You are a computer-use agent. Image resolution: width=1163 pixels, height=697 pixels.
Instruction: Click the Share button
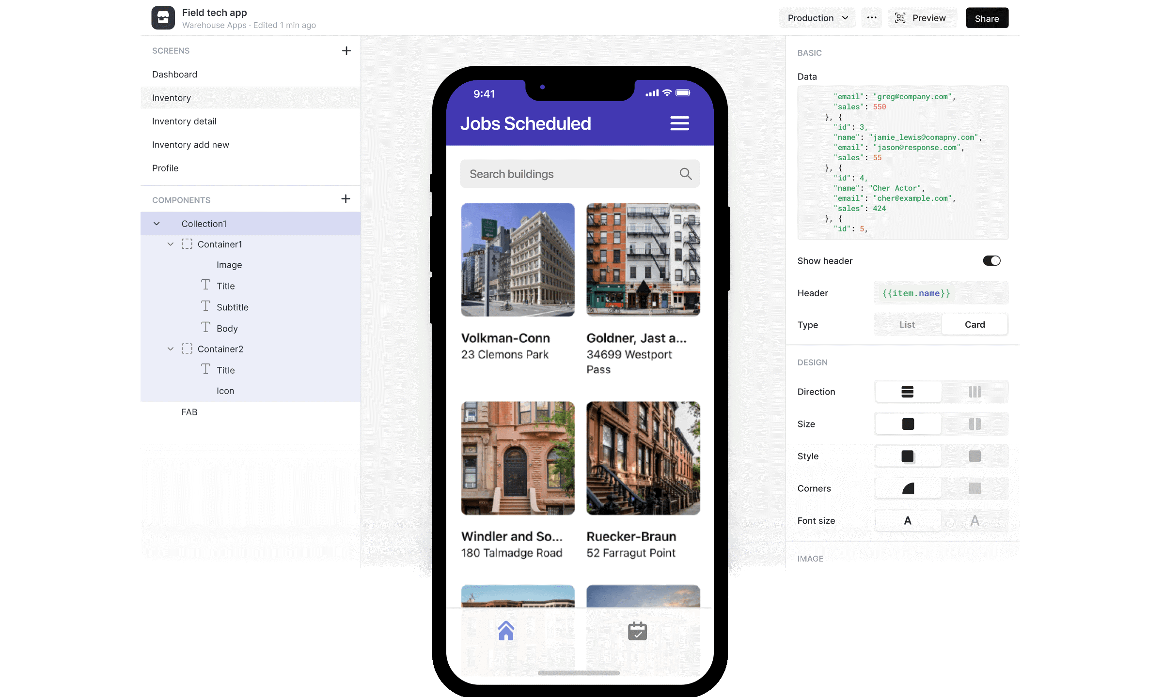[987, 18]
